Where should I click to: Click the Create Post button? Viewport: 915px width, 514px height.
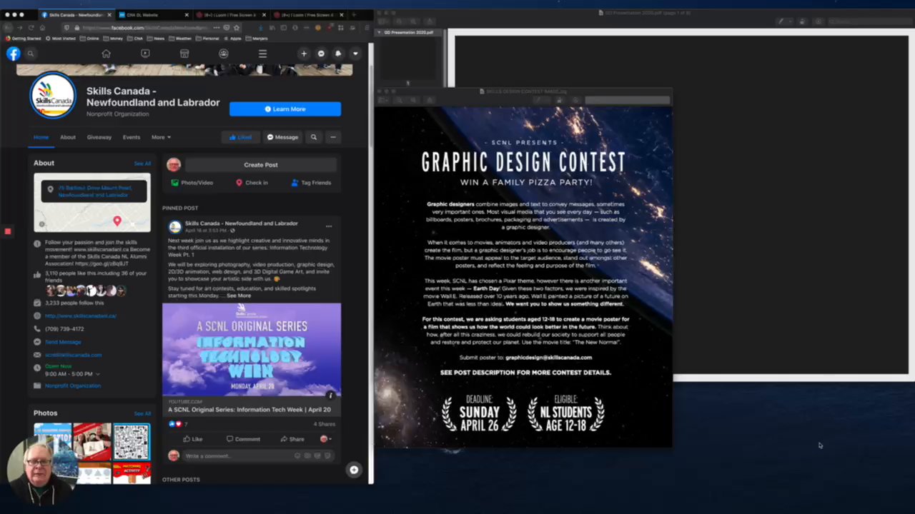tap(260, 165)
